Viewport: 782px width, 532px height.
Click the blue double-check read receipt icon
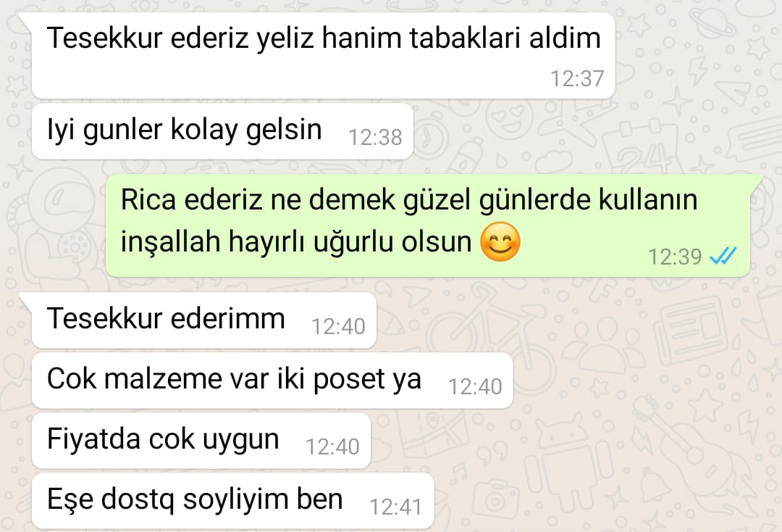(x=723, y=257)
